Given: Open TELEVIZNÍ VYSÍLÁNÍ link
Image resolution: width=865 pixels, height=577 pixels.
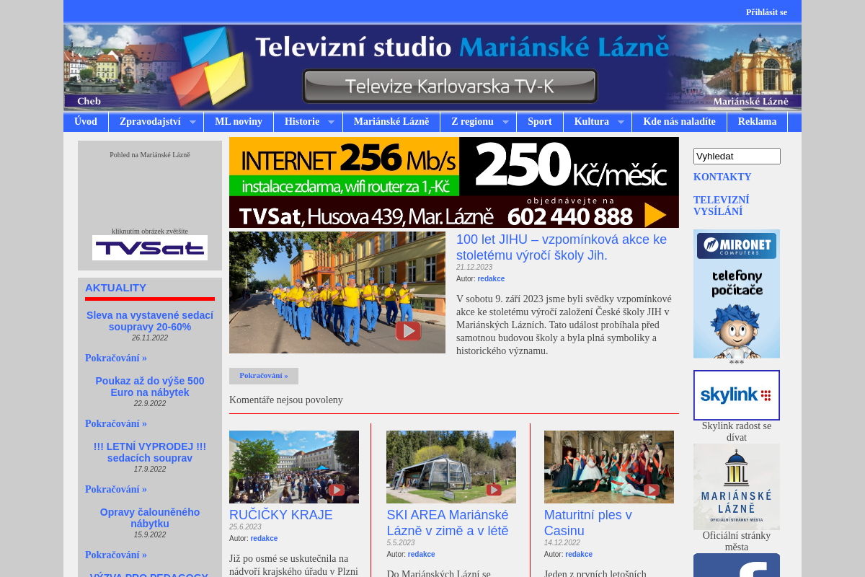Looking at the screenshot, I should pyautogui.click(x=722, y=206).
